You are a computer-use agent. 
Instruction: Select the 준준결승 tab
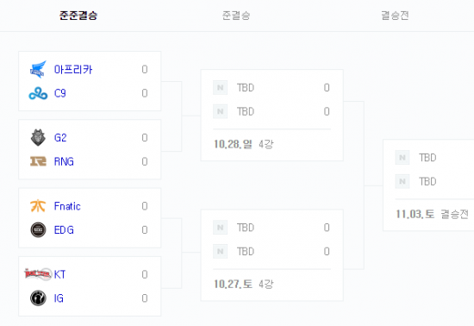tap(78, 16)
